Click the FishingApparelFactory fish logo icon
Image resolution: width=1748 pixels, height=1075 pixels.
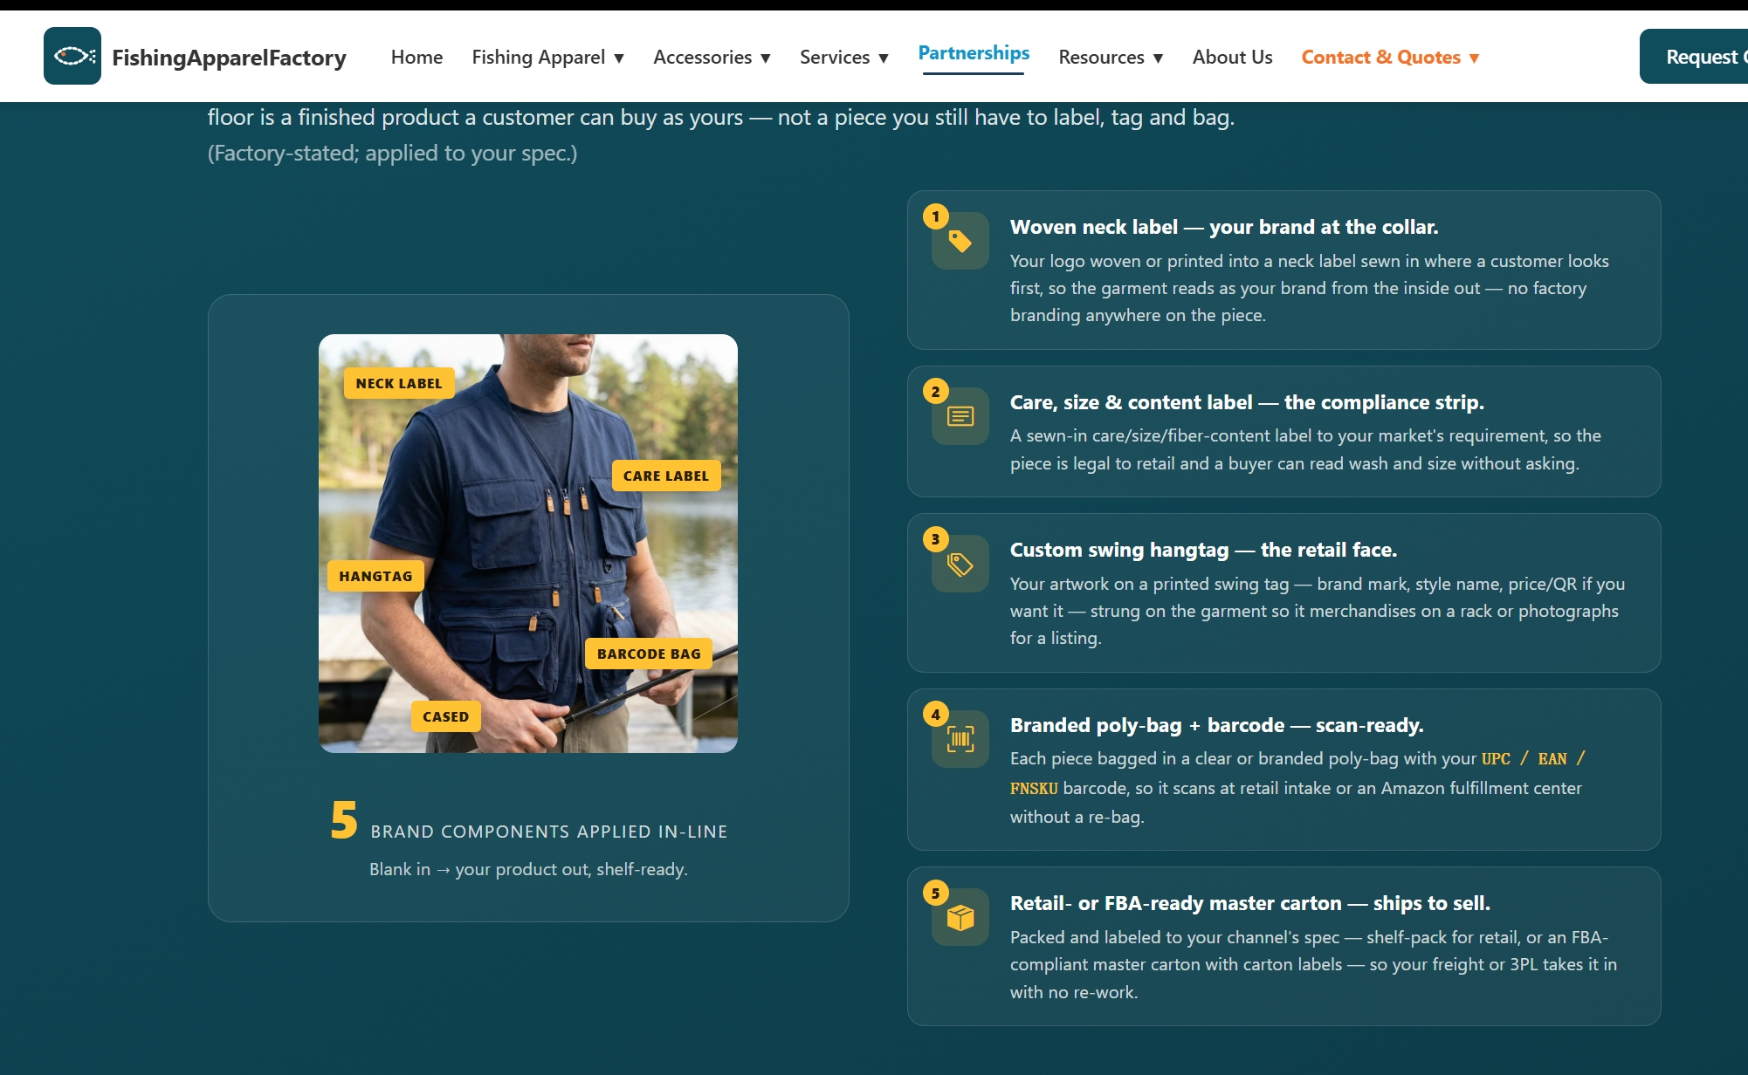pos(72,56)
